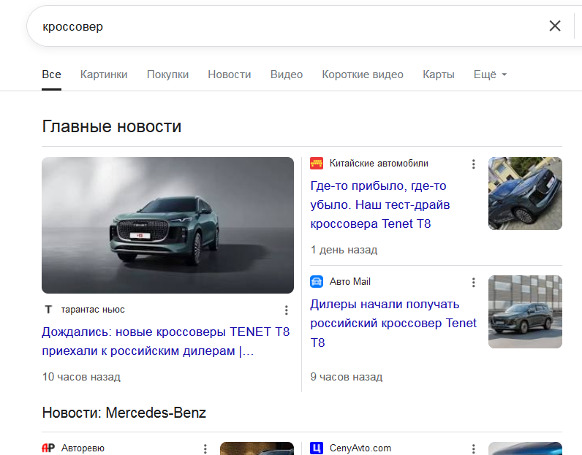The image size is (582, 455).
Task: Click the CenyAvto.com source icon
Action: [317, 448]
